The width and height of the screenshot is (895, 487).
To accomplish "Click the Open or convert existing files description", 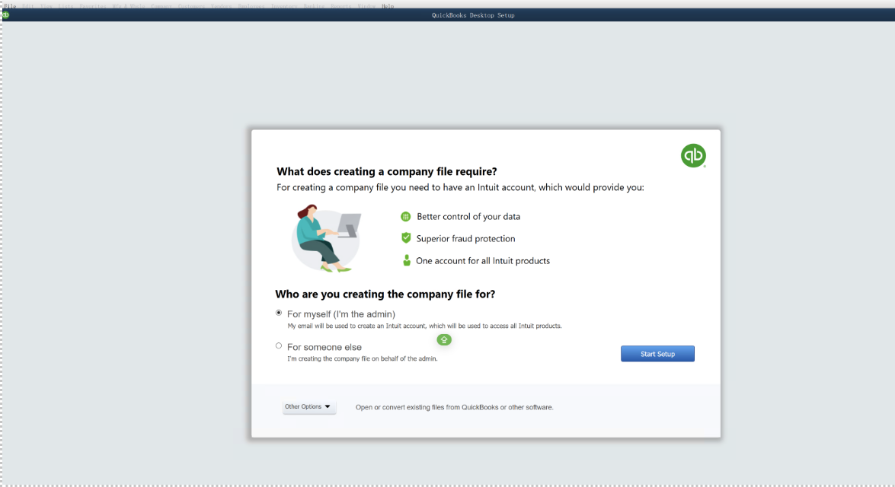I will coord(454,407).
